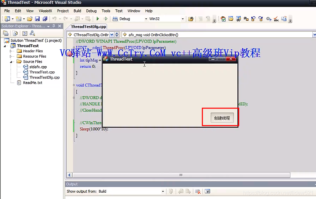Click the Add New Item toolbar icon

click(18, 19)
